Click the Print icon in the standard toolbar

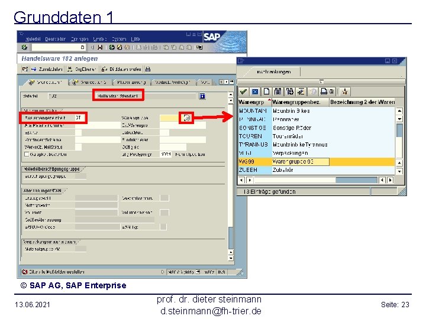[x=139, y=47]
